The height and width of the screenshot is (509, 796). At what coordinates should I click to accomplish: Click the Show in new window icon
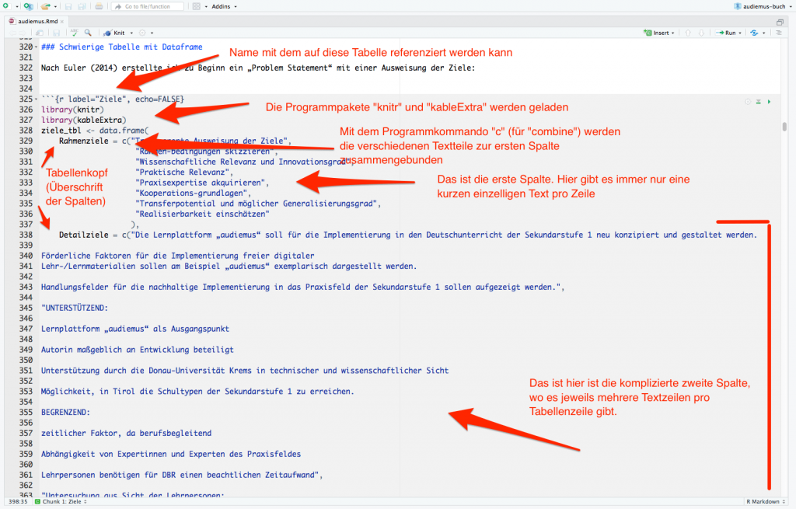tap(39, 33)
